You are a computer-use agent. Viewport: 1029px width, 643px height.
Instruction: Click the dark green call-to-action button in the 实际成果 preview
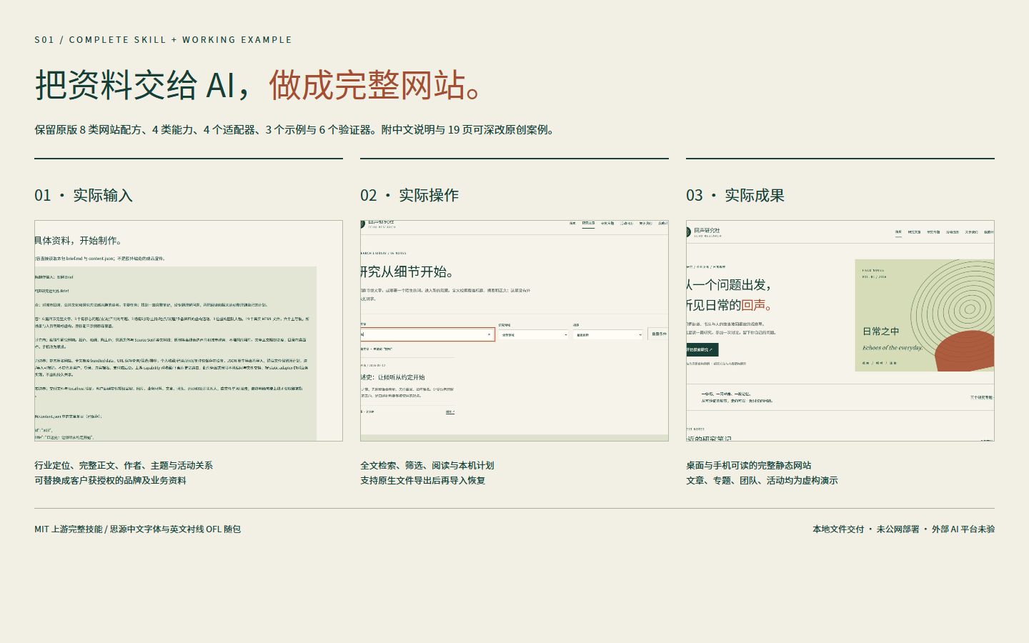point(702,350)
